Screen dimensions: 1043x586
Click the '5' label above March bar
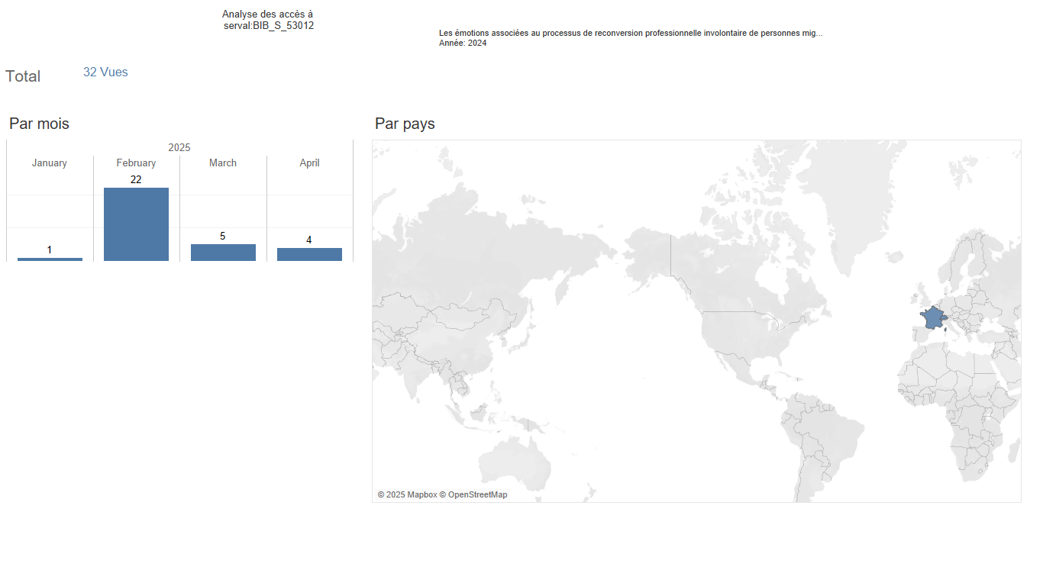pos(223,237)
